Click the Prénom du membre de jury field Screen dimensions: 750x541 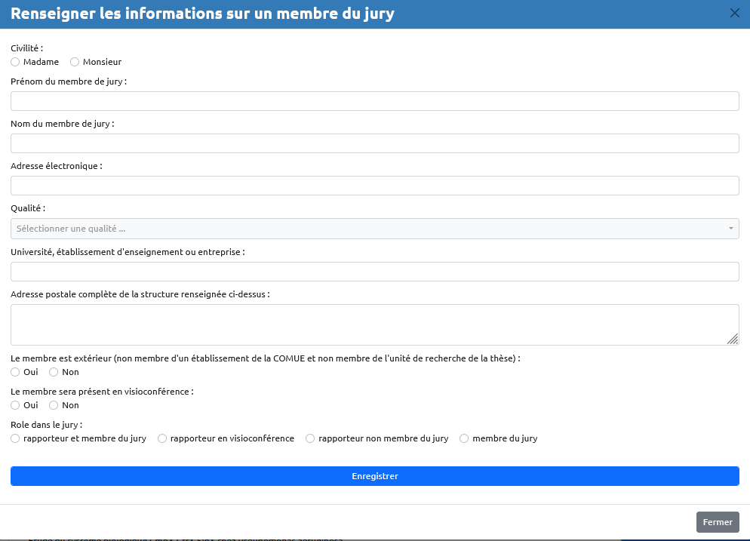(375, 101)
